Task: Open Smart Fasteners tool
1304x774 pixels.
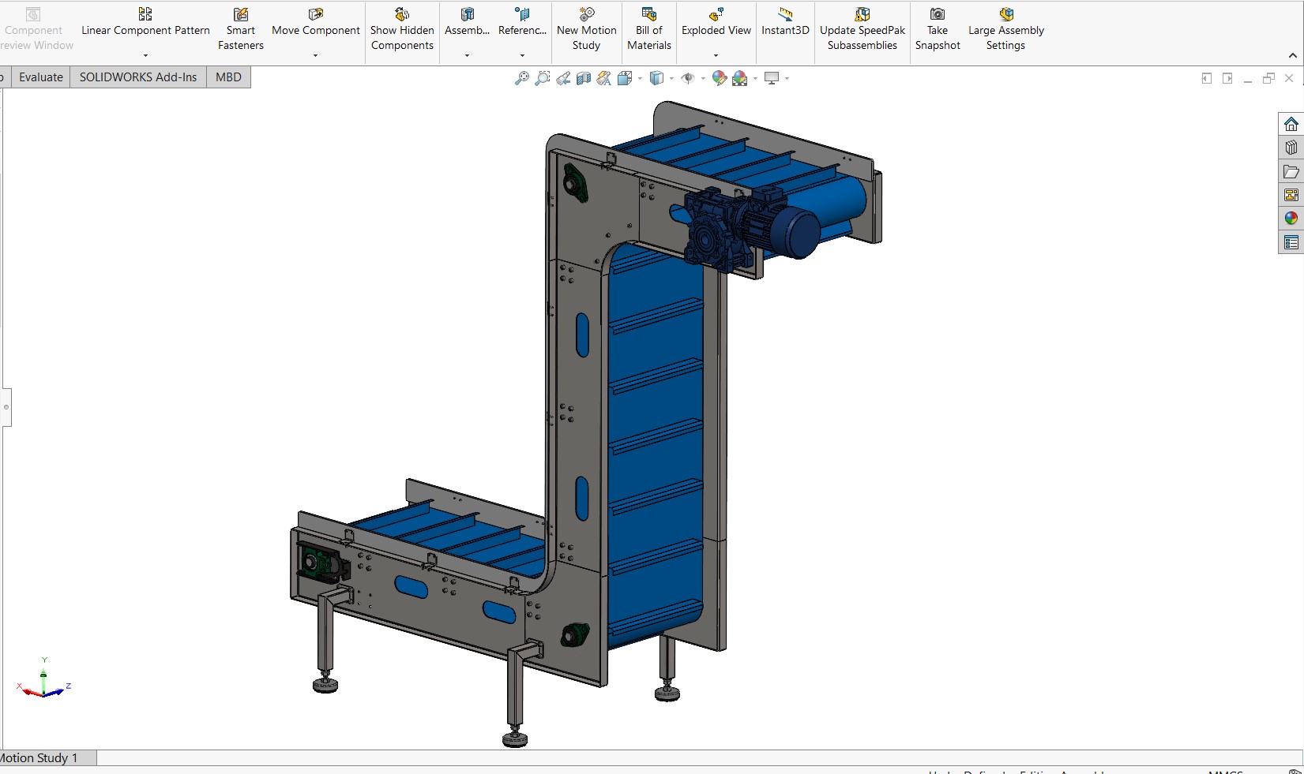Action: 241,29
